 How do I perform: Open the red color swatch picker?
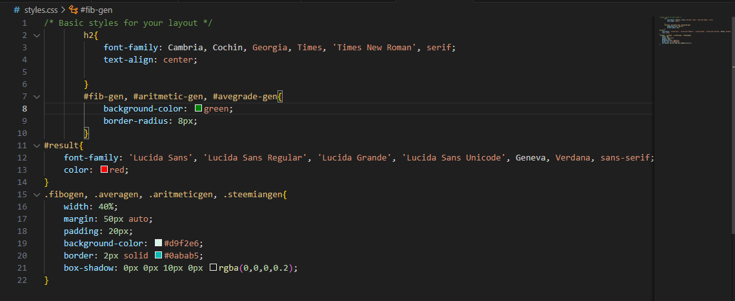click(104, 170)
